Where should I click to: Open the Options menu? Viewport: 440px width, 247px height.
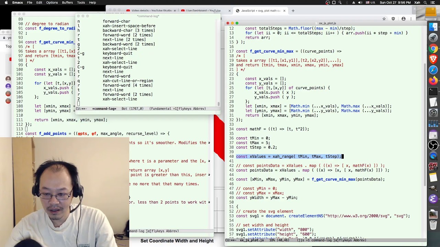coord(52,2)
